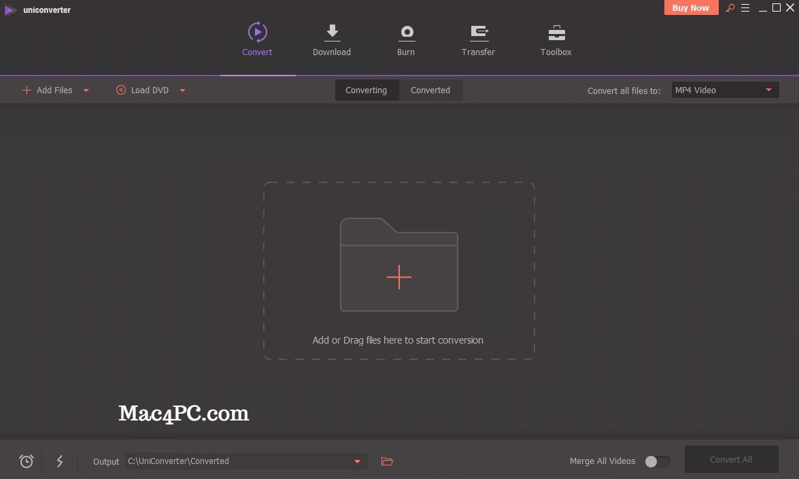Open the MP4 Video format dropdown
The width and height of the screenshot is (799, 479).
tap(725, 90)
